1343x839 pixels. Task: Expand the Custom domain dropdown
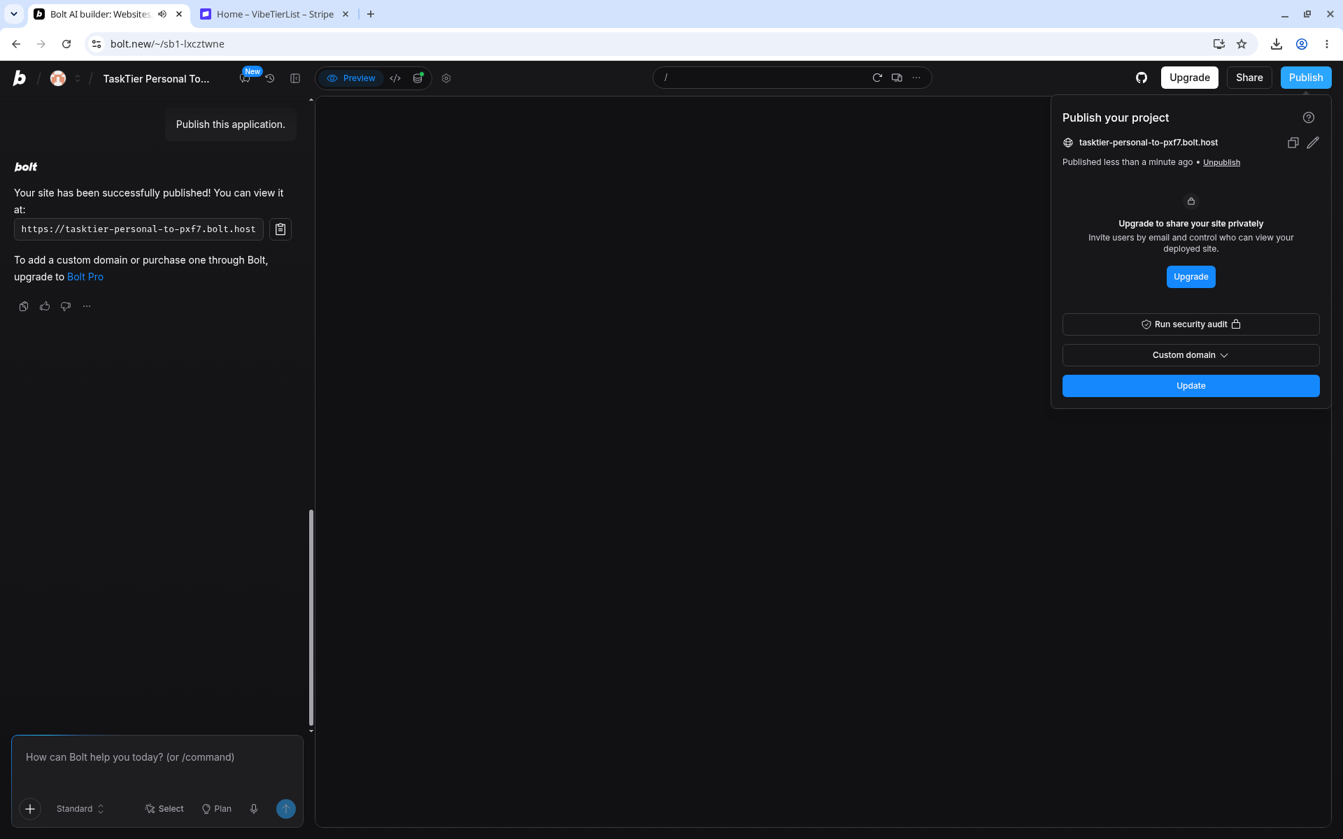click(x=1191, y=355)
